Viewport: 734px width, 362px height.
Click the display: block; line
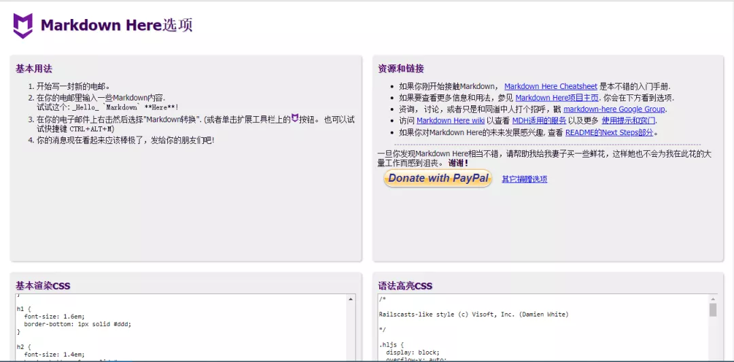click(413, 352)
